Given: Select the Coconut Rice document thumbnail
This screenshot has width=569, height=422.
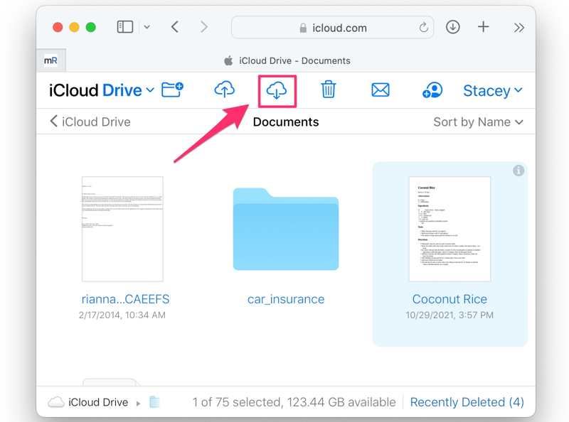Looking at the screenshot, I should 450,229.
